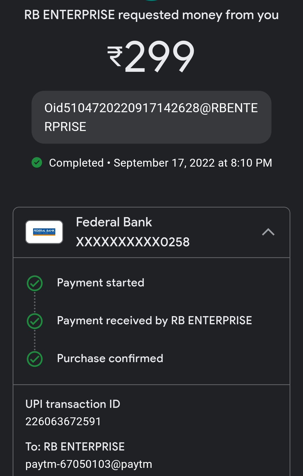Click the Federal Bank logo icon
The height and width of the screenshot is (476, 303).
(44, 232)
